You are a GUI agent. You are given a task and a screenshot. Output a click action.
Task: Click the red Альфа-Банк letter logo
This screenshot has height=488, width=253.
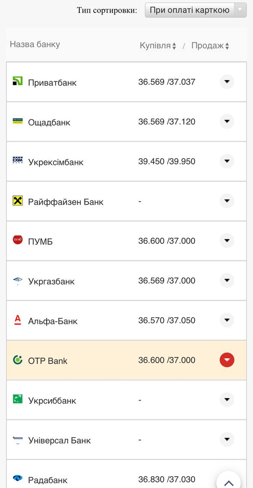coord(18,320)
